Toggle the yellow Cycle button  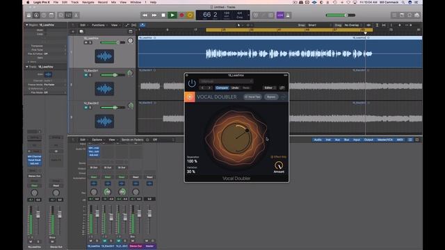tap(190, 15)
